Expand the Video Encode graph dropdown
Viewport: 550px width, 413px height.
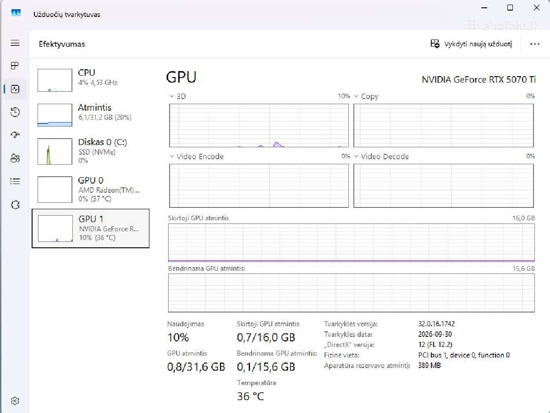tap(172, 156)
